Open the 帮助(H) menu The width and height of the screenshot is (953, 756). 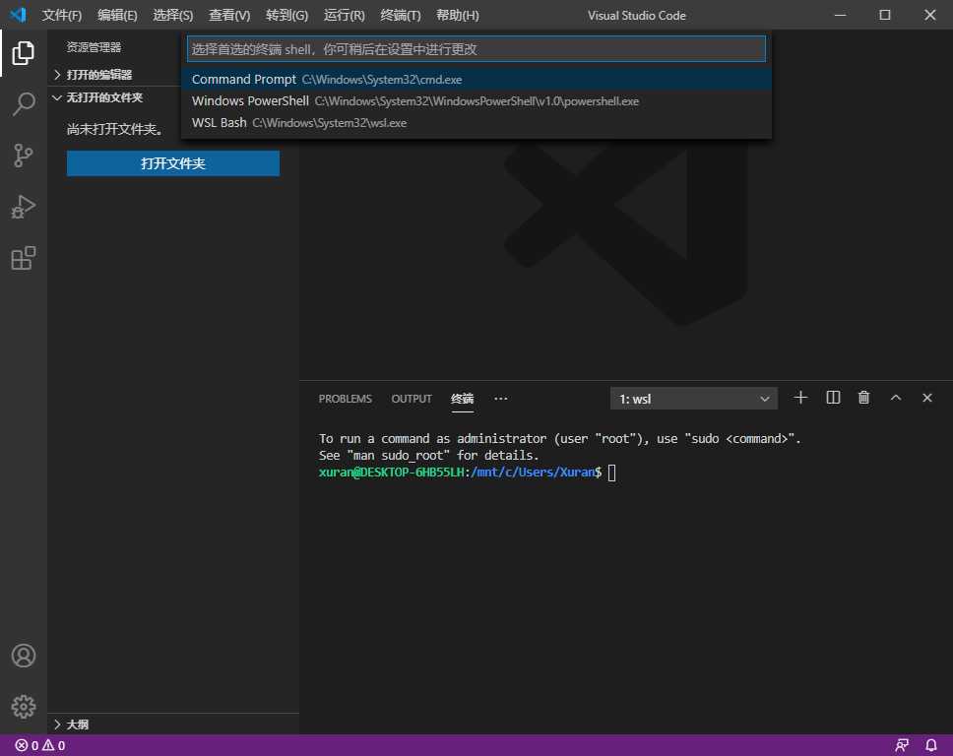point(458,15)
